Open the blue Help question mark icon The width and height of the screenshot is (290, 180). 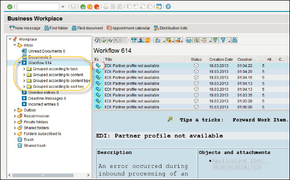click(168, 7)
